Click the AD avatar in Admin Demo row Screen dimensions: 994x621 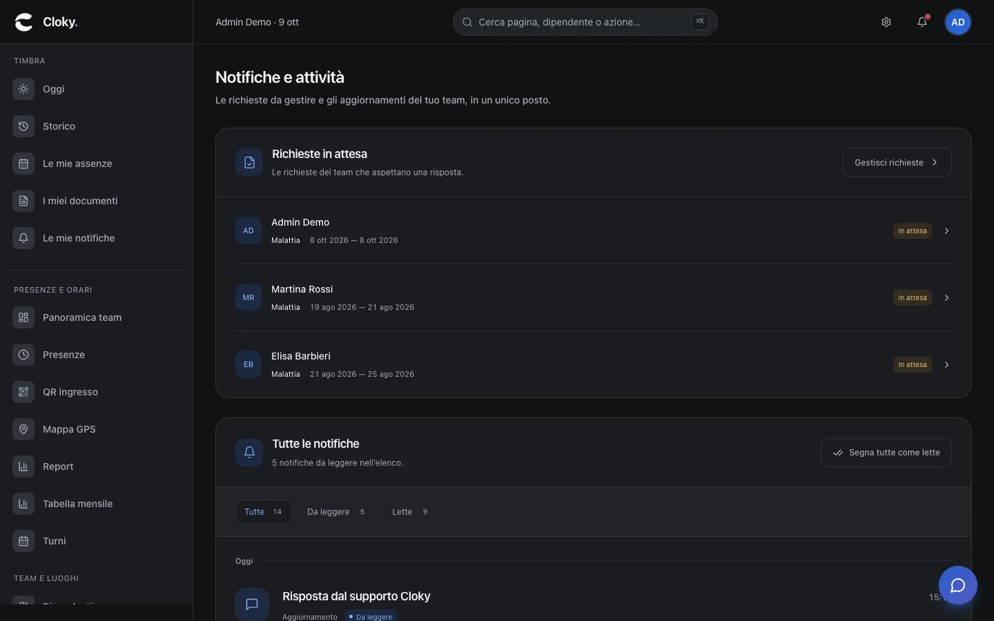click(248, 230)
